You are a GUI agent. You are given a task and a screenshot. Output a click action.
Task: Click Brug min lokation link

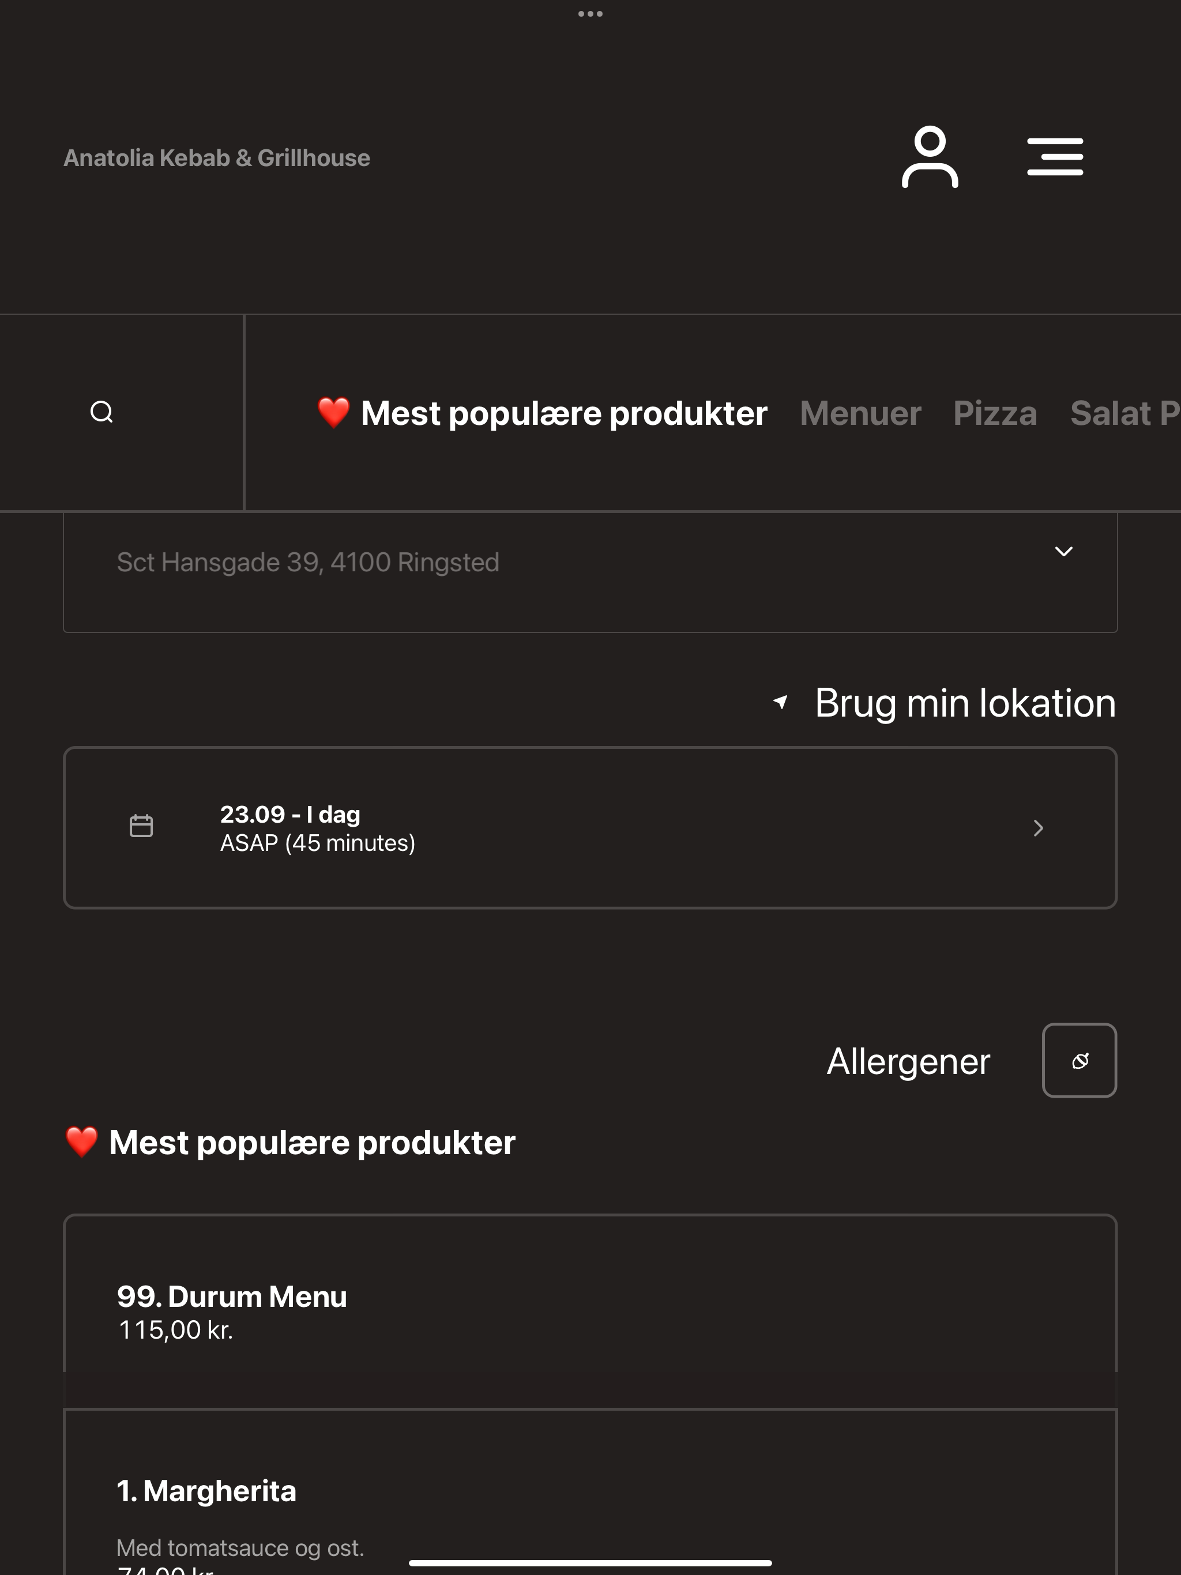[965, 703]
